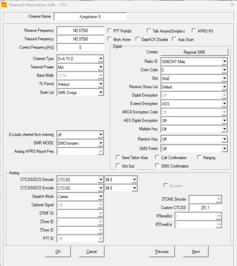
Task: Click the Custom CTCSS input field
Action: (205, 208)
